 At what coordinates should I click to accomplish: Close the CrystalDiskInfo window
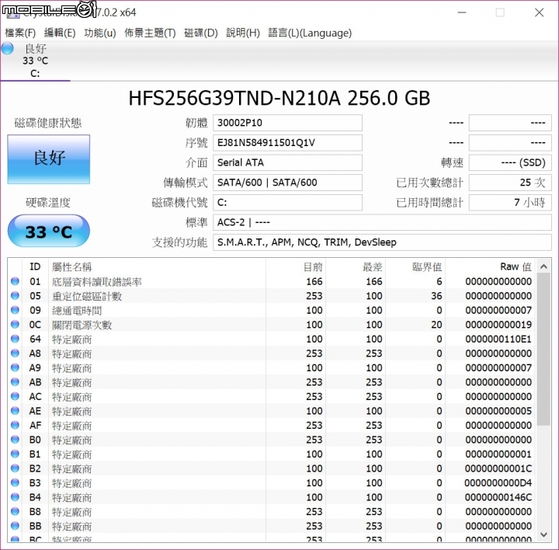tap(540, 12)
